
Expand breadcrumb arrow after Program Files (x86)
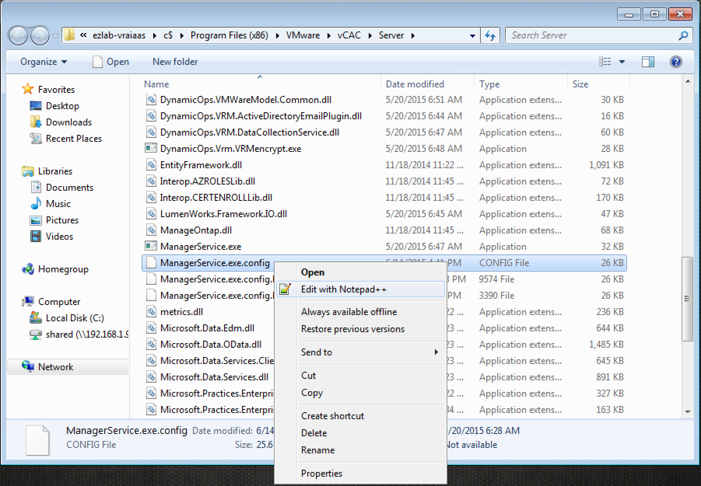tap(277, 36)
